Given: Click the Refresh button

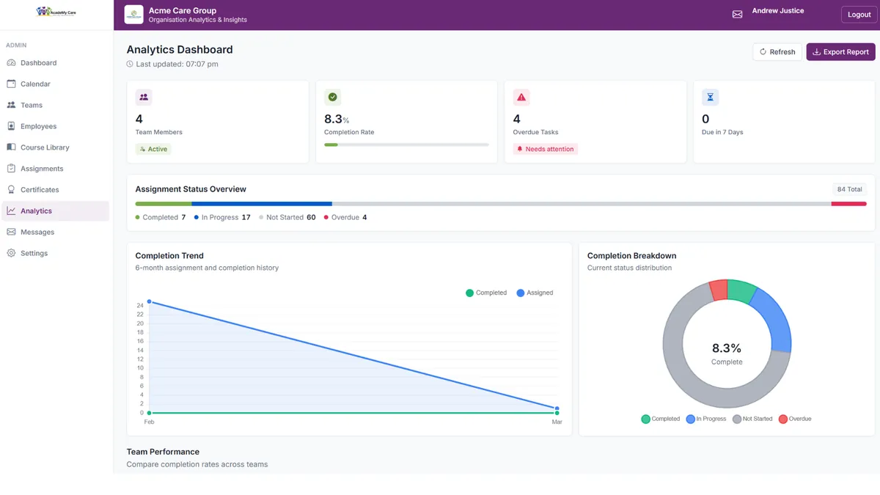Looking at the screenshot, I should click(777, 52).
